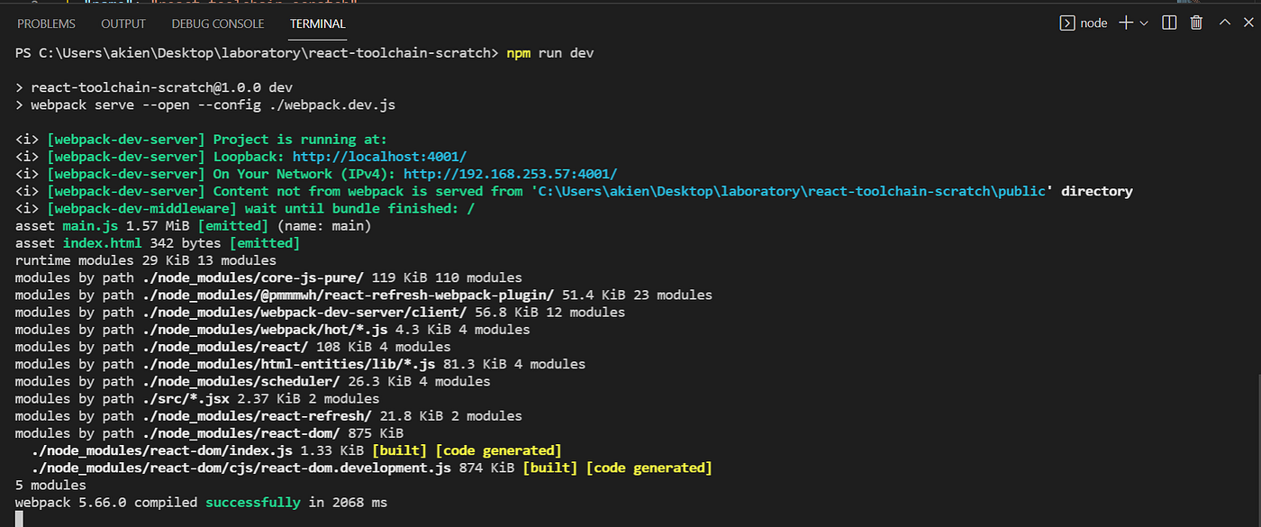Click 'react-toolchain-scratch@1.0.0 dev' line
The image size is (1261, 527).
161,87
